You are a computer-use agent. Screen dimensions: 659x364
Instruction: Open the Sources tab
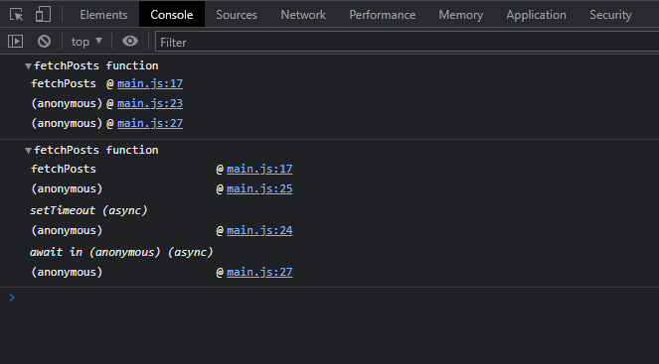[237, 15]
